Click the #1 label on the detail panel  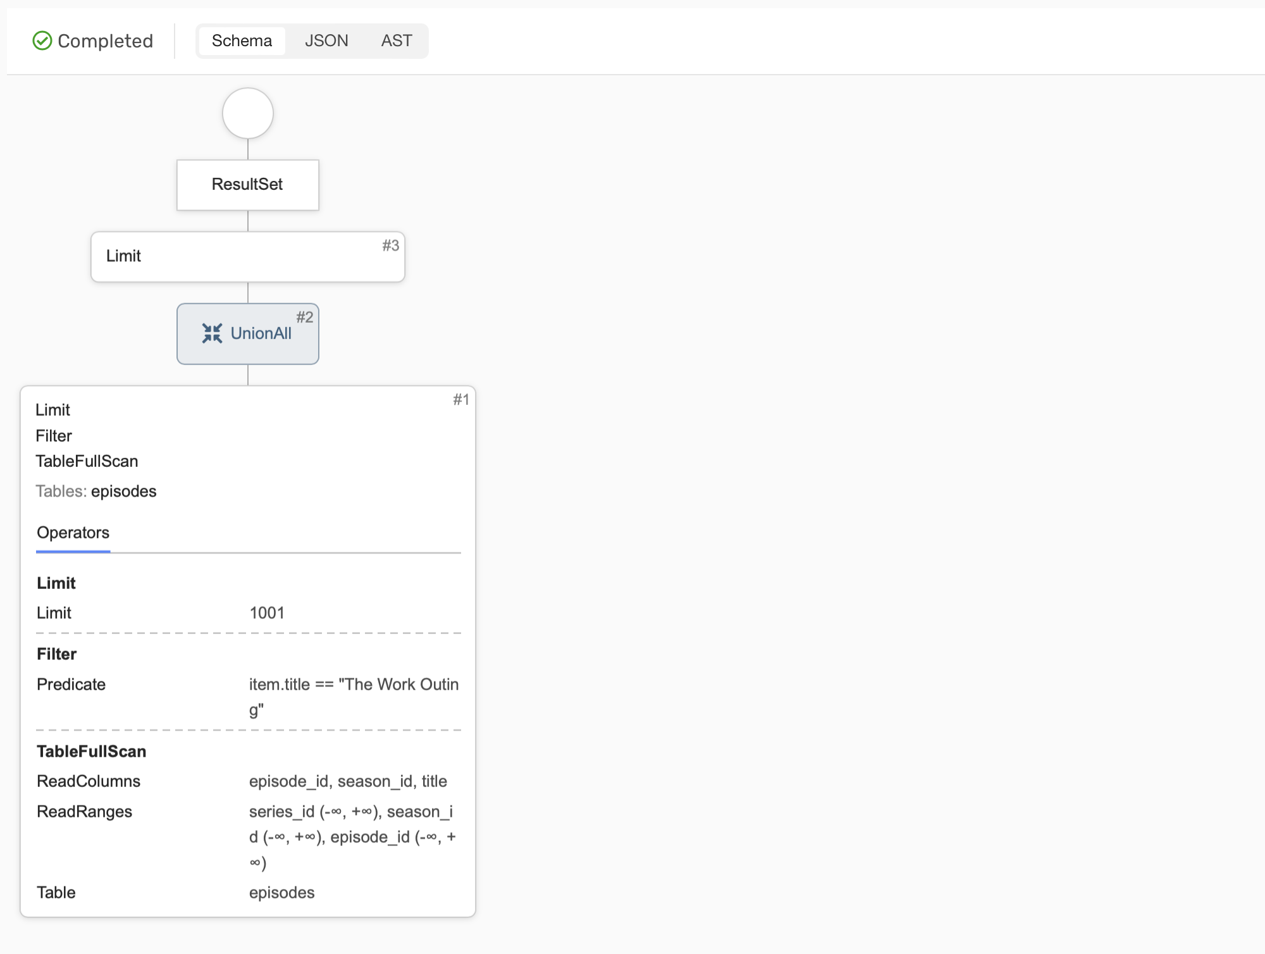460,399
